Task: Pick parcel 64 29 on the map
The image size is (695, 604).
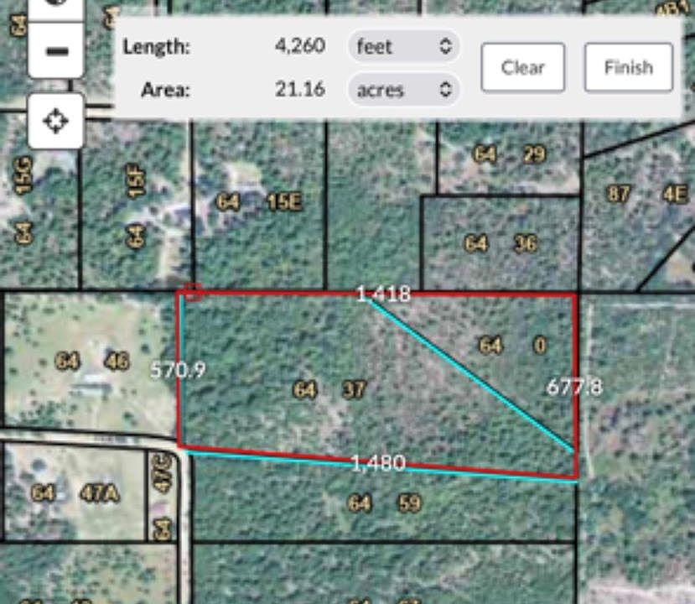Action: [x=509, y=154]
